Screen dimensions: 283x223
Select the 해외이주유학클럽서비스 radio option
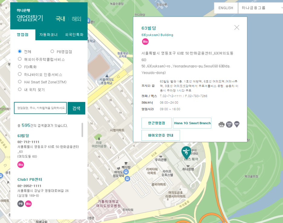pyautogui.click(x=20, y=59)
